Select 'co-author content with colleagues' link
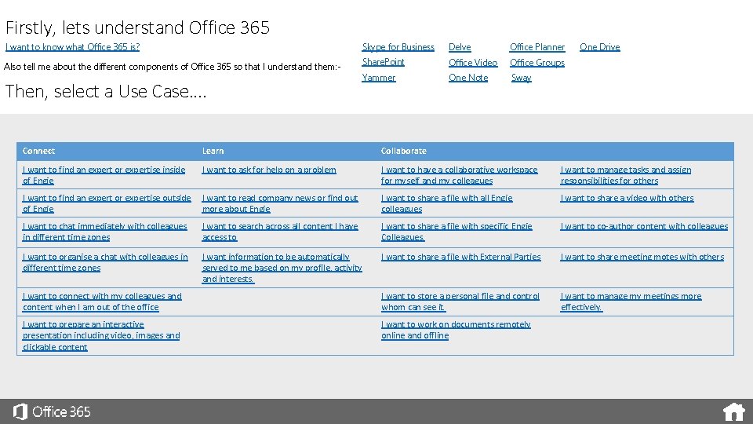This screenshot has width=753, height=424. point(644,226)
